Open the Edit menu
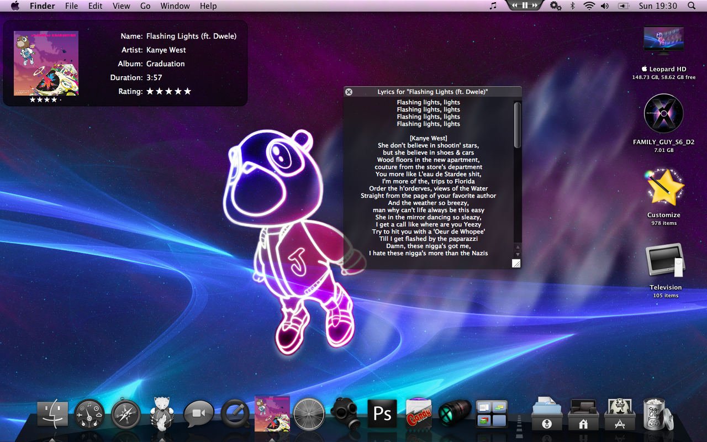The image size is (707, 442). [x=96, y=6]
